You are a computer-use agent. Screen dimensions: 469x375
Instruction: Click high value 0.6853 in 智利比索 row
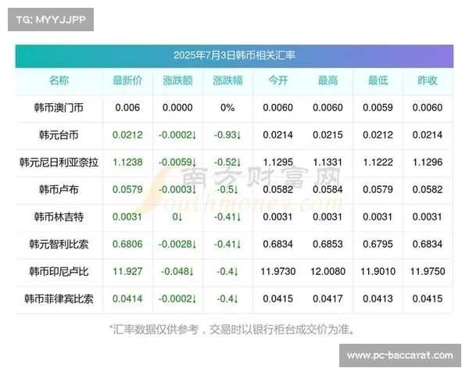328,245
